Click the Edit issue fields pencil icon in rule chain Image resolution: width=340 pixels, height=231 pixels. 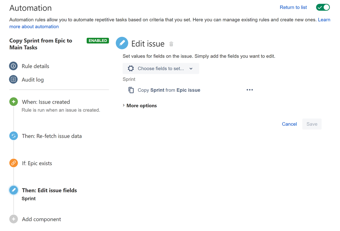pyautogui.click(x=14, y=190)
